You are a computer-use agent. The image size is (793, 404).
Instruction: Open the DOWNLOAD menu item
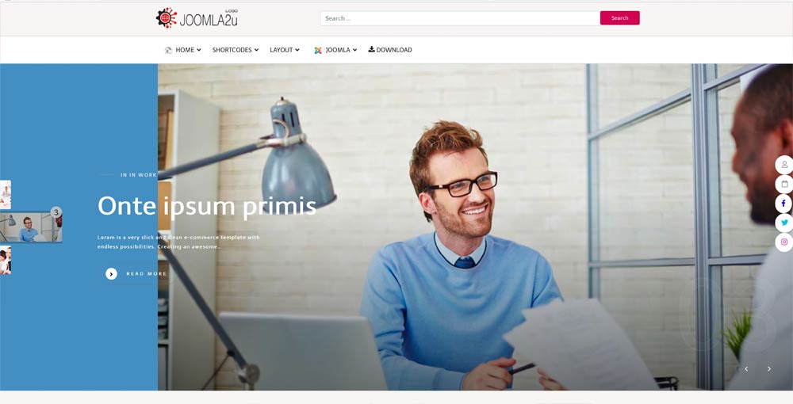tap(390, 49)
